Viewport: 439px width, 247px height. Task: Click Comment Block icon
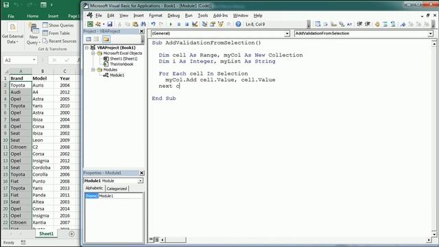385,25
